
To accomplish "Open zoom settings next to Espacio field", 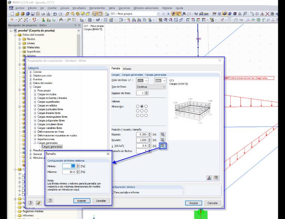I will pyautogui.click(x=163, y=135).
